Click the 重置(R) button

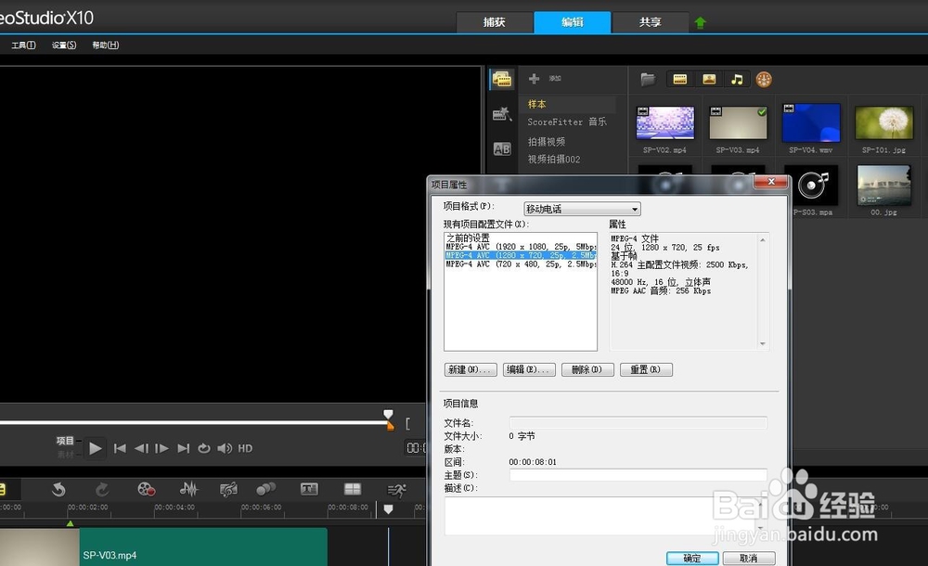pos(646,369)
